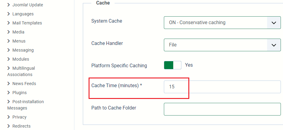
Task: Click the Cache Time minutes field
Action: tap(222, 87)
